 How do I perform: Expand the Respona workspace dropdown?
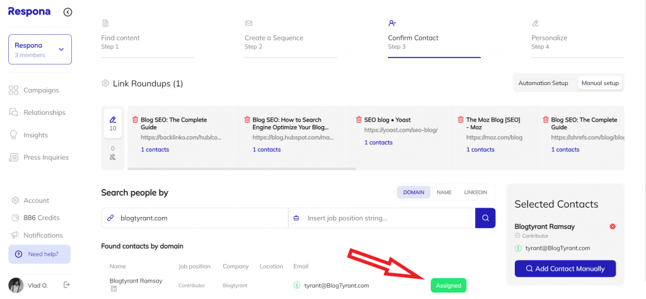[x=61, y=49]
